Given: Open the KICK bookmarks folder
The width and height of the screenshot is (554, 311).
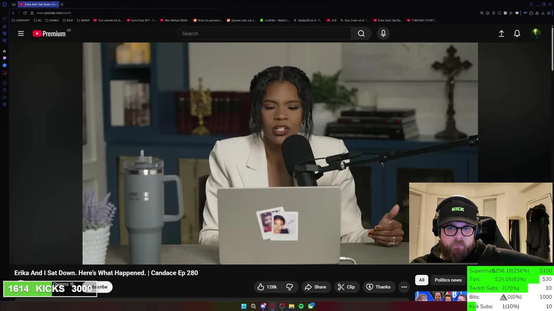Looking at the screenshot, I should click(68, 20).
